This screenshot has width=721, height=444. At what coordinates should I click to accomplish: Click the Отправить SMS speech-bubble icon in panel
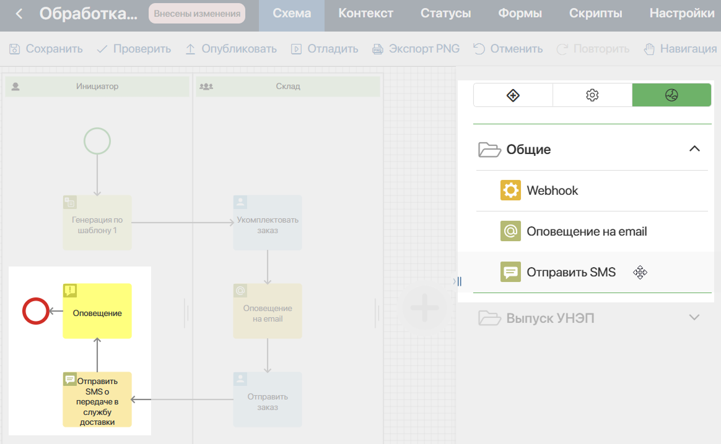[x=510, y=272]
